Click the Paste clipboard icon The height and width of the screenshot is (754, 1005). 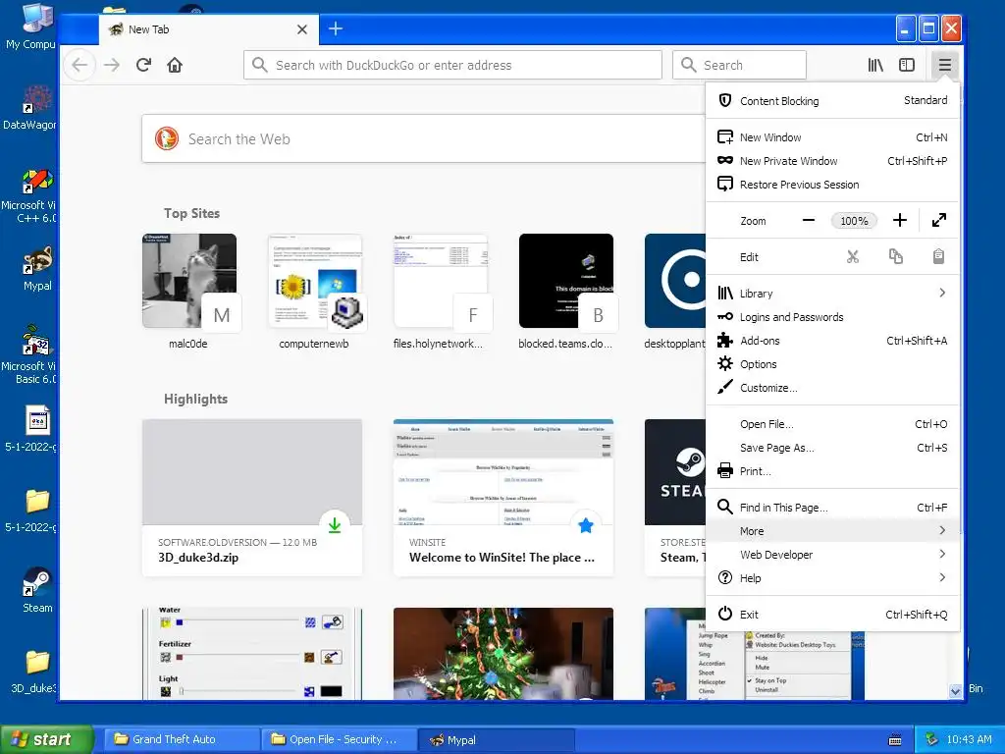pos(938,257)
